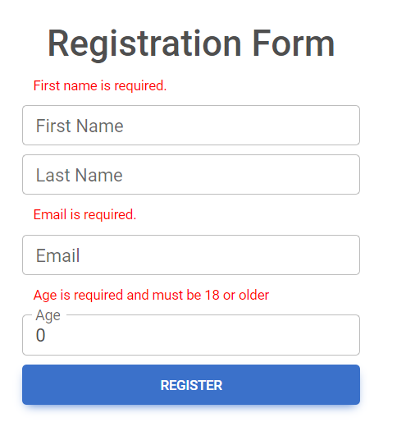Click the 0 value inside Age field
406x436 pixels.
[x=40, y=335]
